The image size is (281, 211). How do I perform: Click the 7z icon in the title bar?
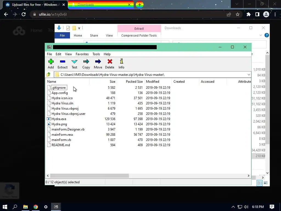[49, 47]
